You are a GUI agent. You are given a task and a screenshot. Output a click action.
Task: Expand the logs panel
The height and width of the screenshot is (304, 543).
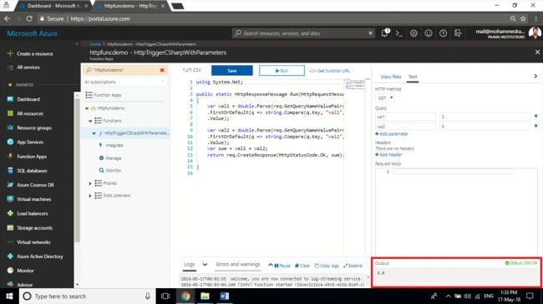(353, 266)
